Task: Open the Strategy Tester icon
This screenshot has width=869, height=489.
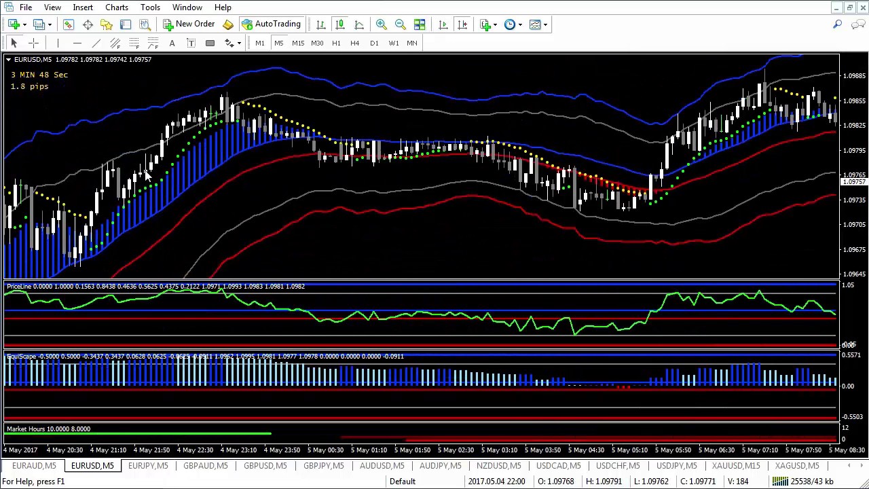Action: pos(145,24)
